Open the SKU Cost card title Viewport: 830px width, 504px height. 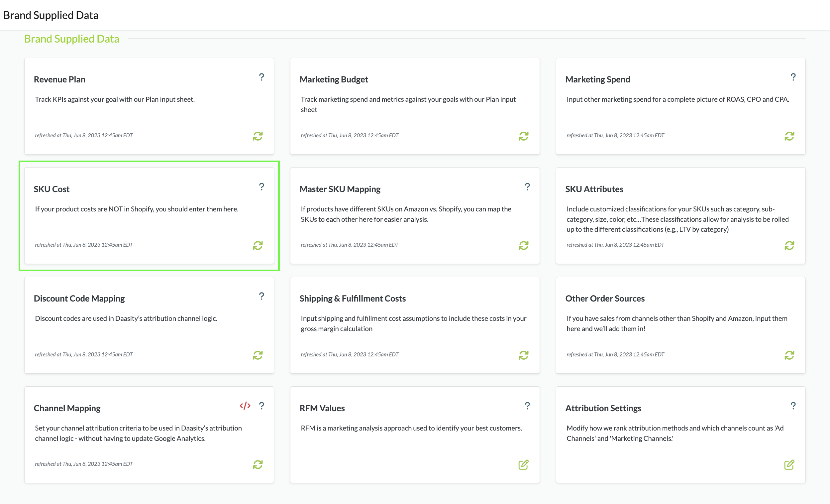pos(52,189)
